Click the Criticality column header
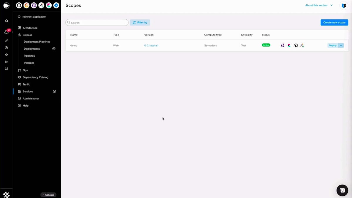This screenshot has width=352, height=198. pyautogui.click(x=247, y=35)
